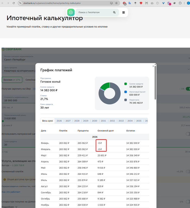The image size is (190, 208).
Task: Click the loan term field '30'
Action: 18,143
